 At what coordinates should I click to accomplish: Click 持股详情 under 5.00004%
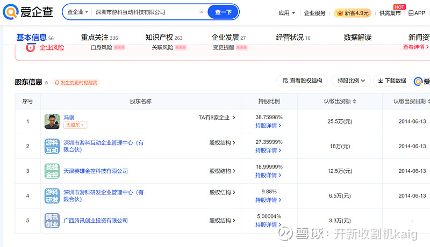point(268,225)
